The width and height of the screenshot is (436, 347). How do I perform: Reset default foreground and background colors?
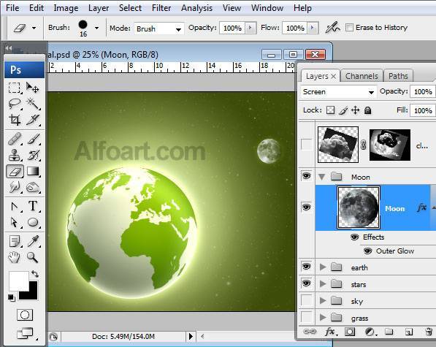pos(12,297)
